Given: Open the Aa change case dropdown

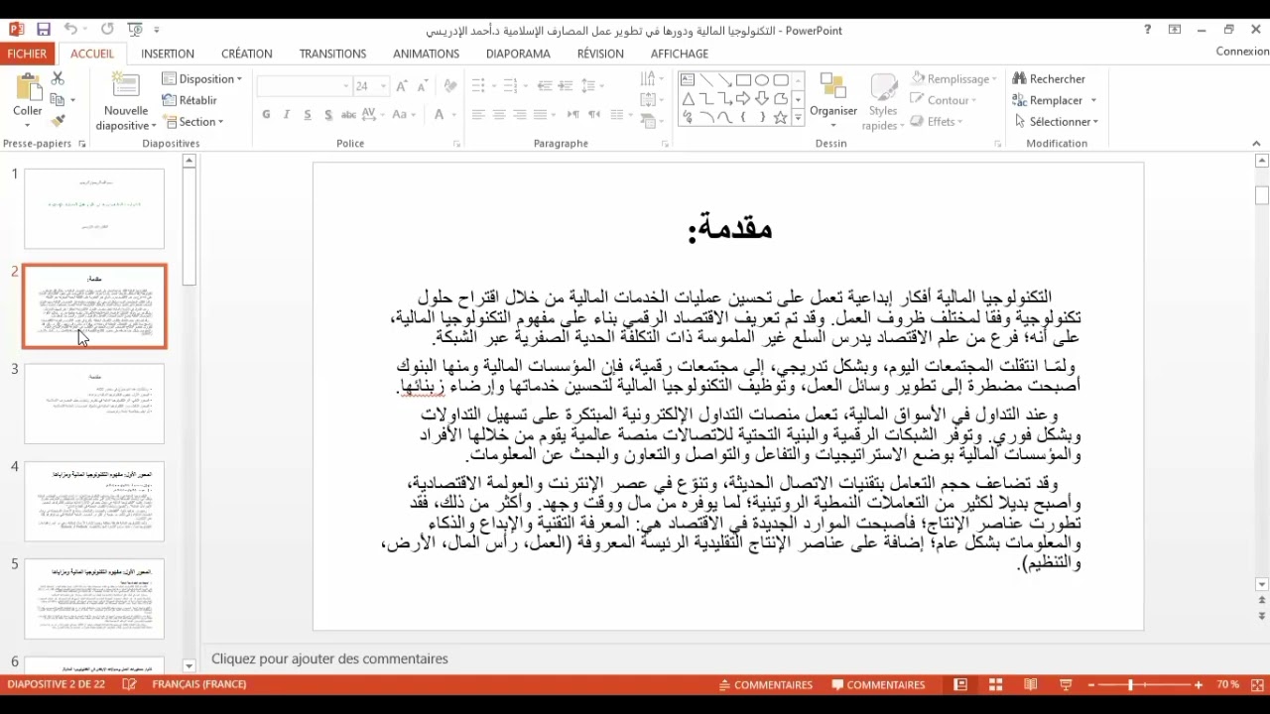Looking at the screenshot, I should tap(404, 115).
